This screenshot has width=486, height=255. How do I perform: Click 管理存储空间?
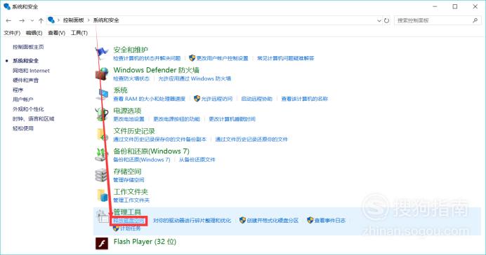(129, 180)
